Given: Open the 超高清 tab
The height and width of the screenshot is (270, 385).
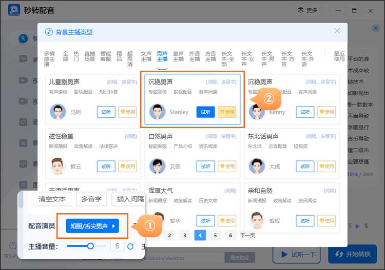Looking at the screenshot, I should (x=130, y=59).
